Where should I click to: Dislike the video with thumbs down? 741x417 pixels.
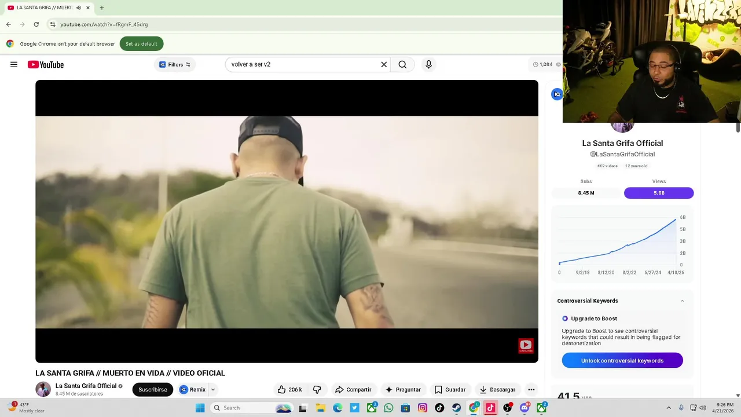click(317, 390)
